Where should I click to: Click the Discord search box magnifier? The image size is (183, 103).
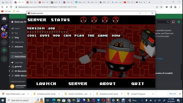[x=168, y=22]
